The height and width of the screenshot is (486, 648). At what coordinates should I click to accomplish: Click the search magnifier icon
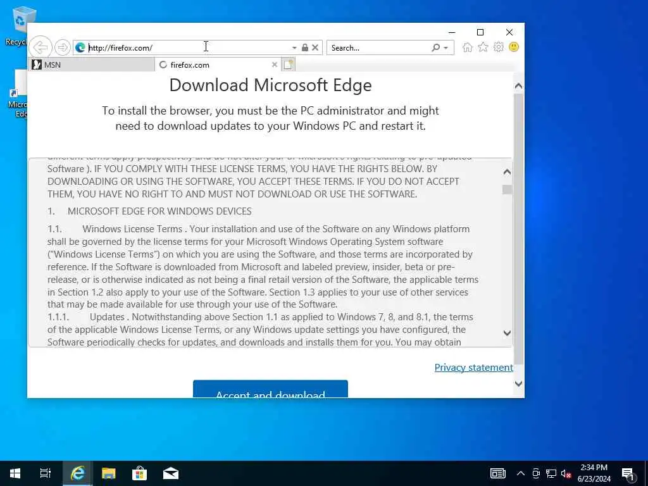click(x=435, y=47)
